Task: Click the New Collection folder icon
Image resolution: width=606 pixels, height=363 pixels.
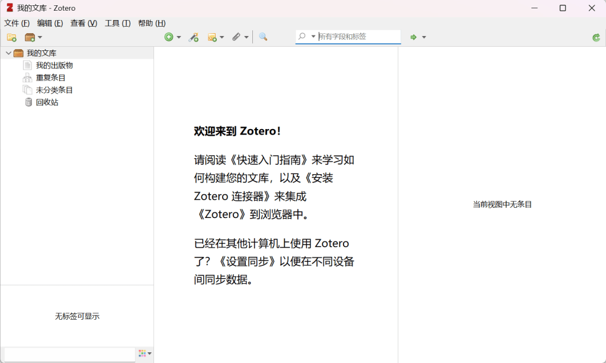Action: (x=11, y=37)
